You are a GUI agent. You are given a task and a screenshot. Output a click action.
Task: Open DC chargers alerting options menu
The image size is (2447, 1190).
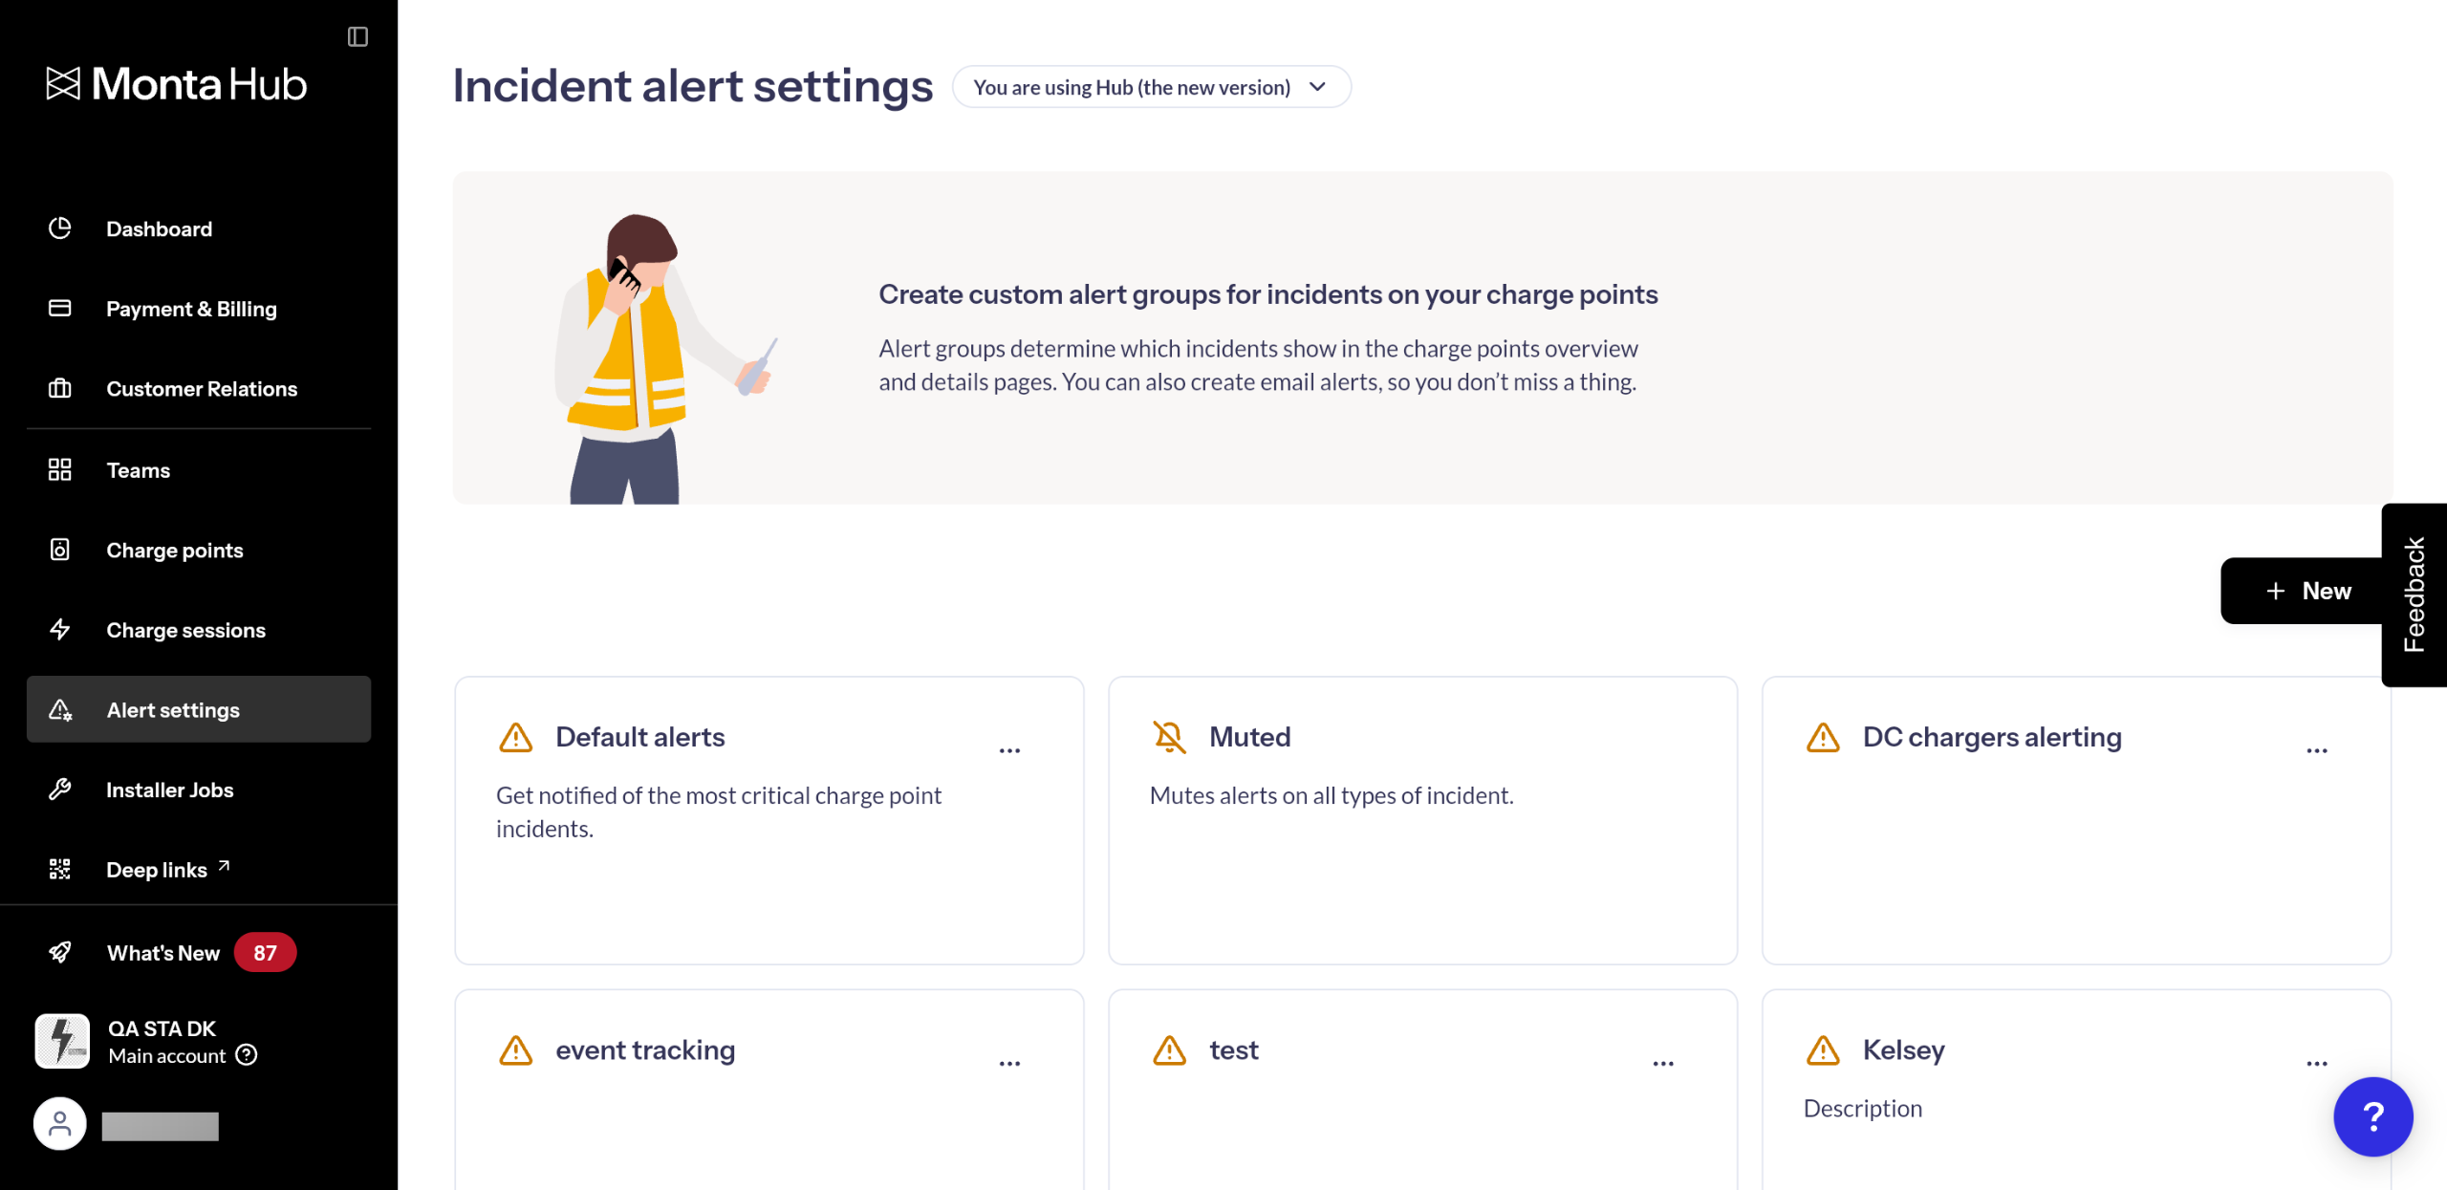[x=2316, y=750]
